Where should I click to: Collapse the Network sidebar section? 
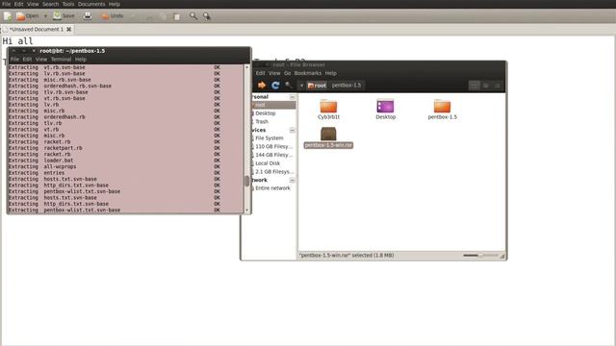(293, 180)
